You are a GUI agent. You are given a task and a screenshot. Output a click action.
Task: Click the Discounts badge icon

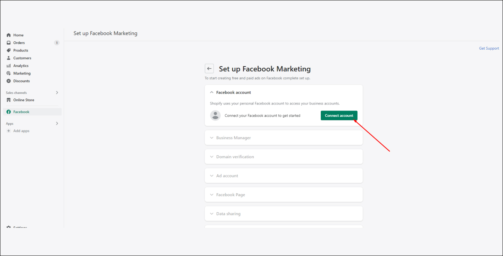[9, 81]
